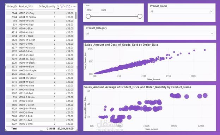This screenshot has height=135, width=220.
Task: Select the MS06-M-Green cell
Action: (27, 40)
